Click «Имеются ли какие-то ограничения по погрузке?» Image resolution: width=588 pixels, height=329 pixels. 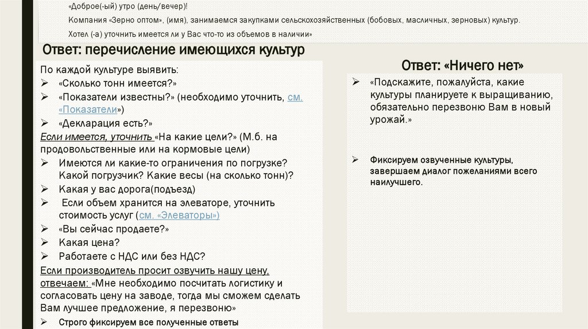173,163
